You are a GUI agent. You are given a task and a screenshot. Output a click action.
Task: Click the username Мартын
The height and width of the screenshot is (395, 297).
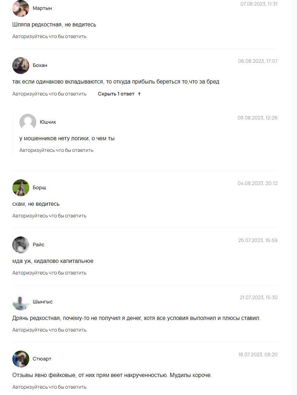42,8
